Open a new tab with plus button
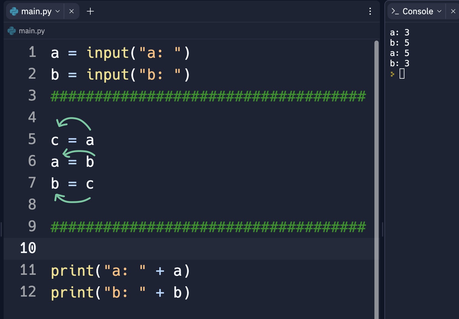Viewport: 459px width, 319px height. [90, 12]
